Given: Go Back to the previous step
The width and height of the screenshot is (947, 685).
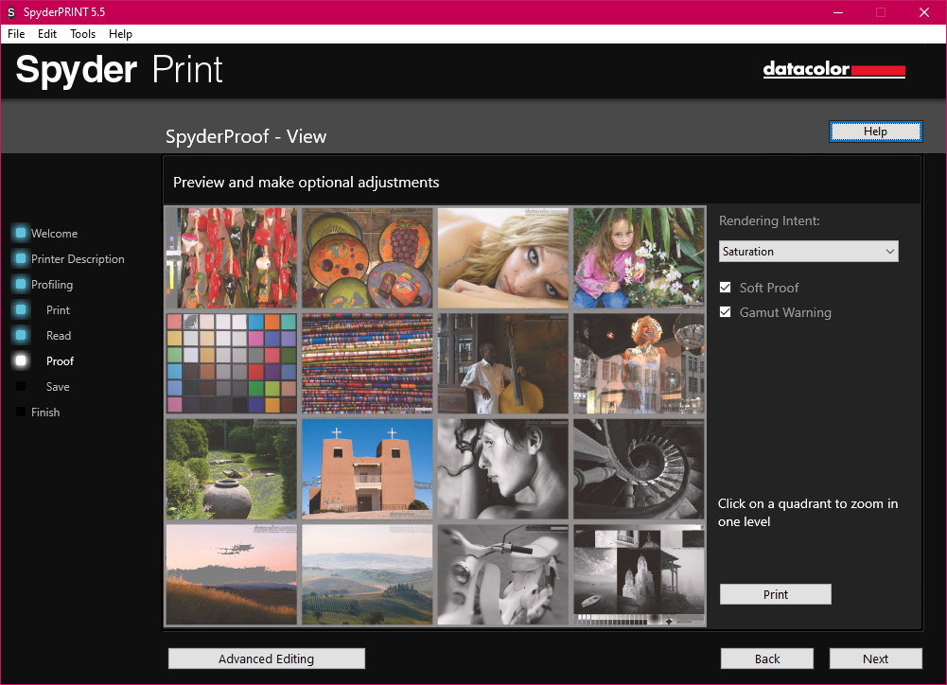Looking at the screenshot, I should click(767, 659).
